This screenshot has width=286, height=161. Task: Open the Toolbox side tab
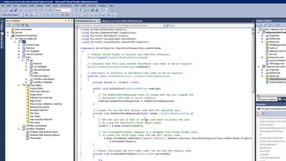click(2, 25)
